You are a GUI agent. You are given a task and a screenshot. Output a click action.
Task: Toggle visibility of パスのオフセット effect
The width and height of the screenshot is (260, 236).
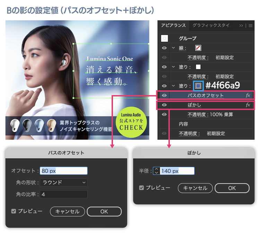(164, 95)
